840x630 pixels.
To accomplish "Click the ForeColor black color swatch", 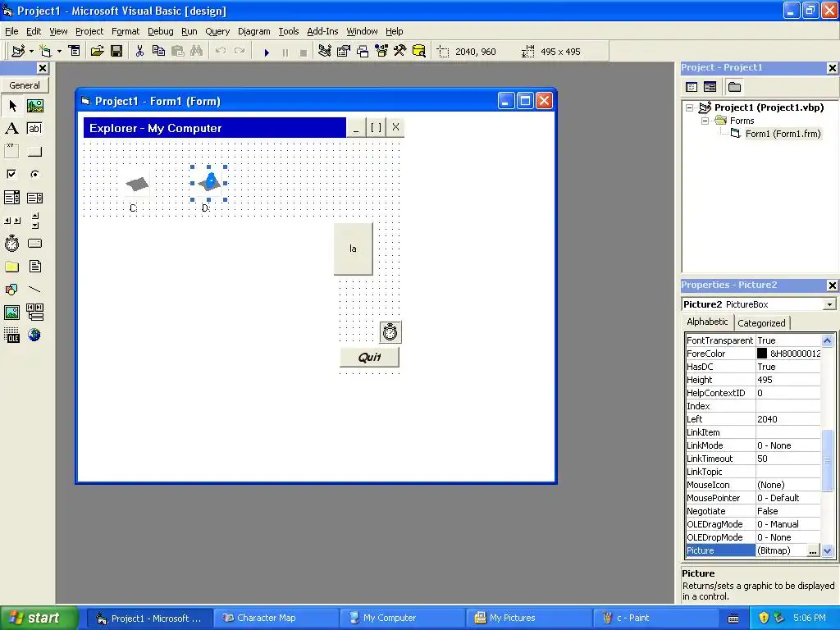I will point(762,354).
